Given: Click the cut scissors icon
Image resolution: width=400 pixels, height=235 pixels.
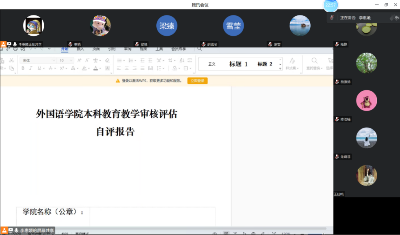Looking at the screenshot, I should (11, 60).
